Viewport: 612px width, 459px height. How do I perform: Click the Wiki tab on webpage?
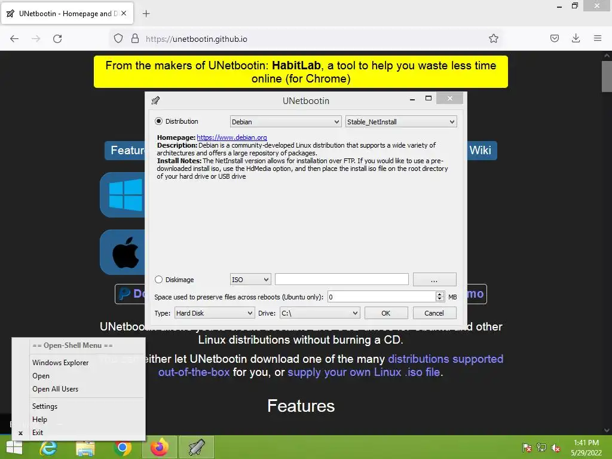click(x=481, y=150)
